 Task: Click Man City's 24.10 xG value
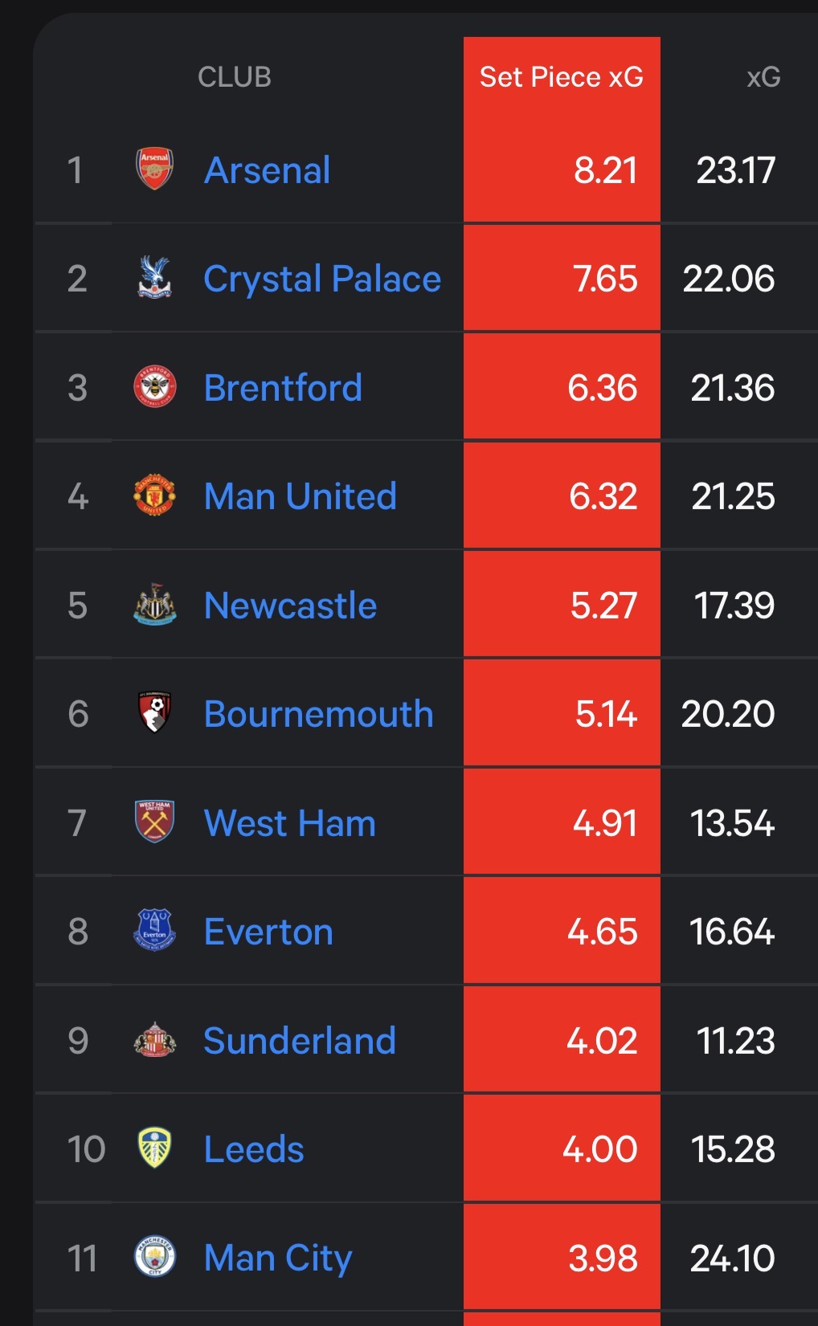coord(732,1258)
